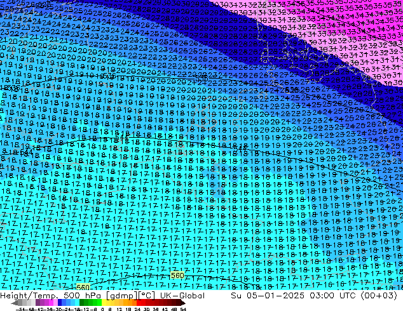Viewport: 403px width, 311px height.
Task: Click the -54 legend scale value
Action: 20,310
